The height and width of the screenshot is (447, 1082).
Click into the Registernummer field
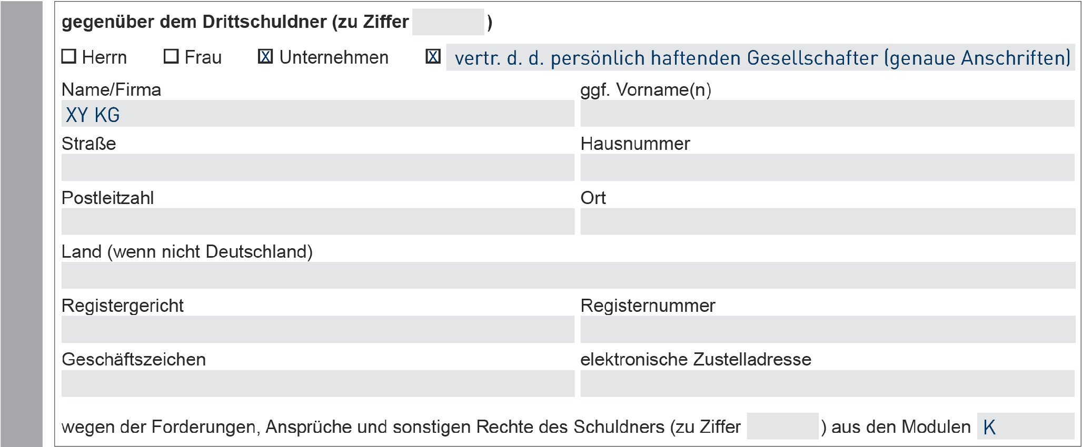827,329
